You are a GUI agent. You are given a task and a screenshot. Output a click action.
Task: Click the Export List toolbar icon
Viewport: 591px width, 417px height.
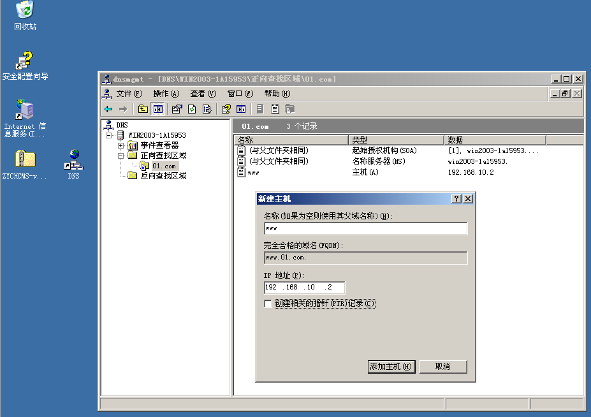coord(207,109)
